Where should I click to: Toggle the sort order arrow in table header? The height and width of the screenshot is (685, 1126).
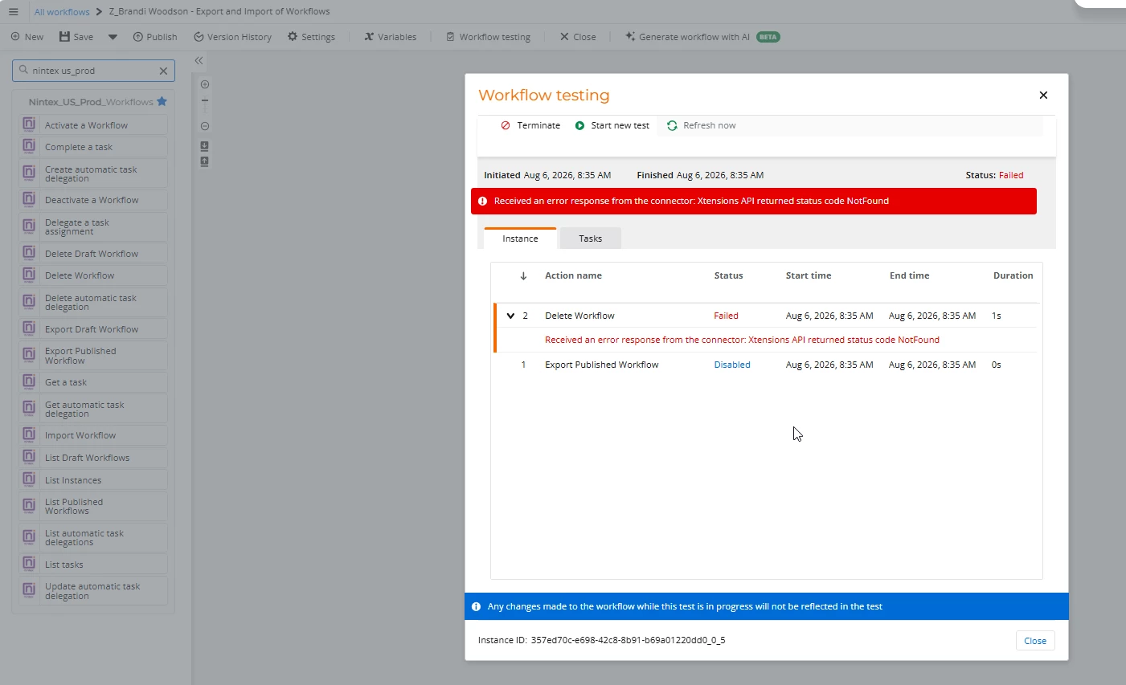[523, 275]
